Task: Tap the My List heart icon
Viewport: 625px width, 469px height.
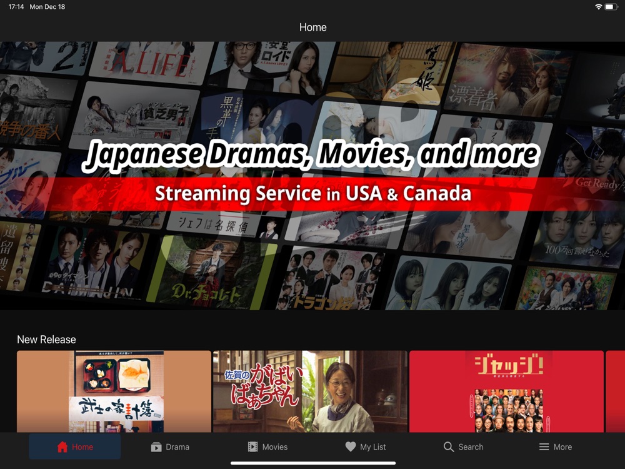Action: [x=351, y=446]
